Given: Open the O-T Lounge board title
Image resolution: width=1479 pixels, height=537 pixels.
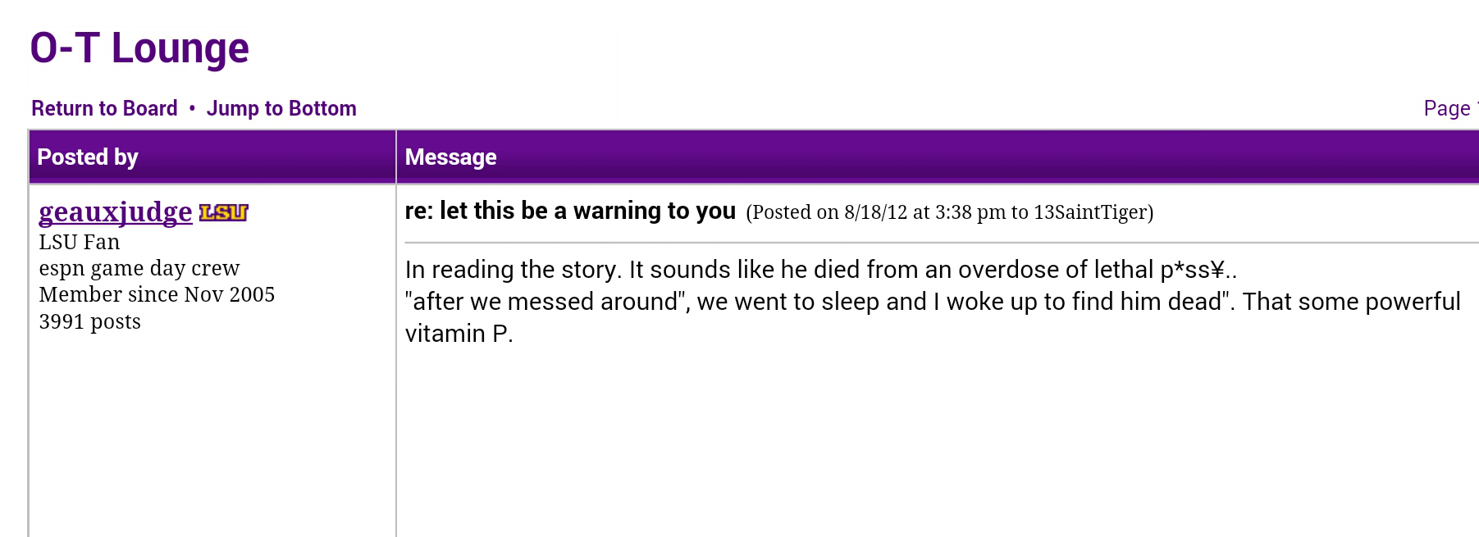Looking at the screenshot, I should 139,48.
